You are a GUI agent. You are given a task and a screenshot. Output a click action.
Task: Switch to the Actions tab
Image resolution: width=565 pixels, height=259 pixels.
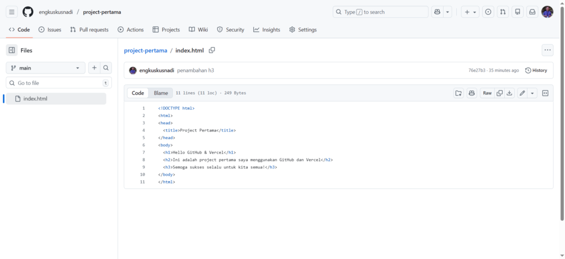tap(131, 30)
